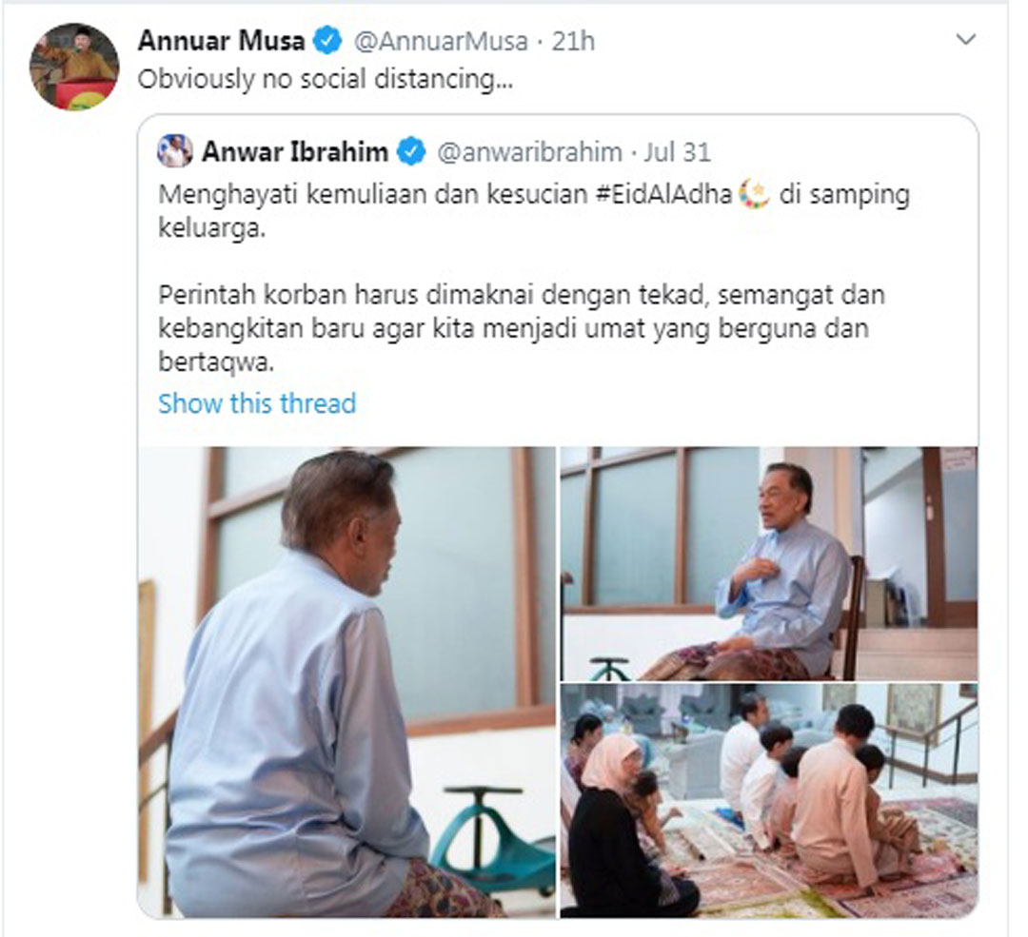
Task: Open the photo of the man speaking on a chair
Action: [x=769, y=563]
